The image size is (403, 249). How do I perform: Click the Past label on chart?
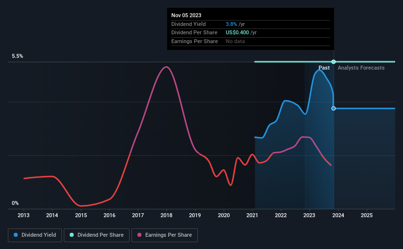324,68
